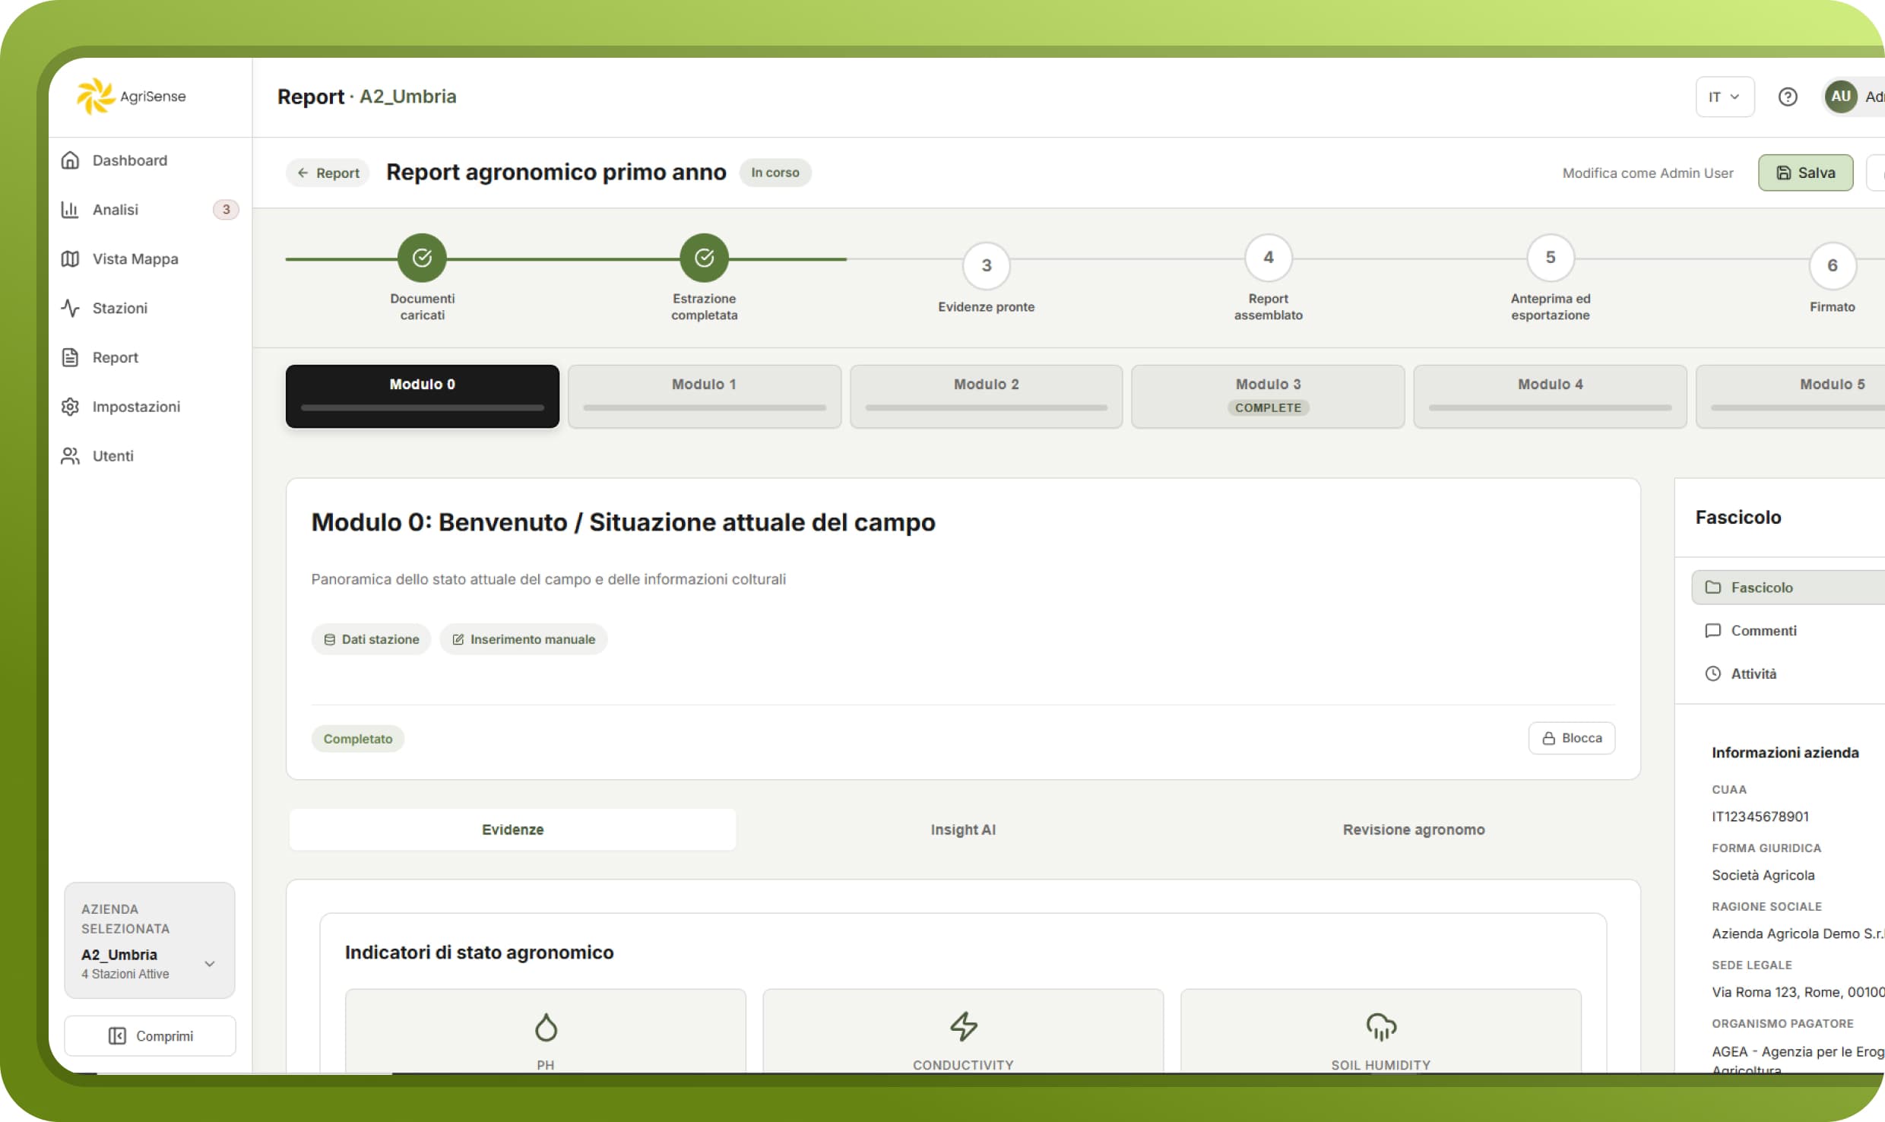Select the Analisi chart icon
Viewport: 1885px width, 1122px height.
tap(70, 210)
